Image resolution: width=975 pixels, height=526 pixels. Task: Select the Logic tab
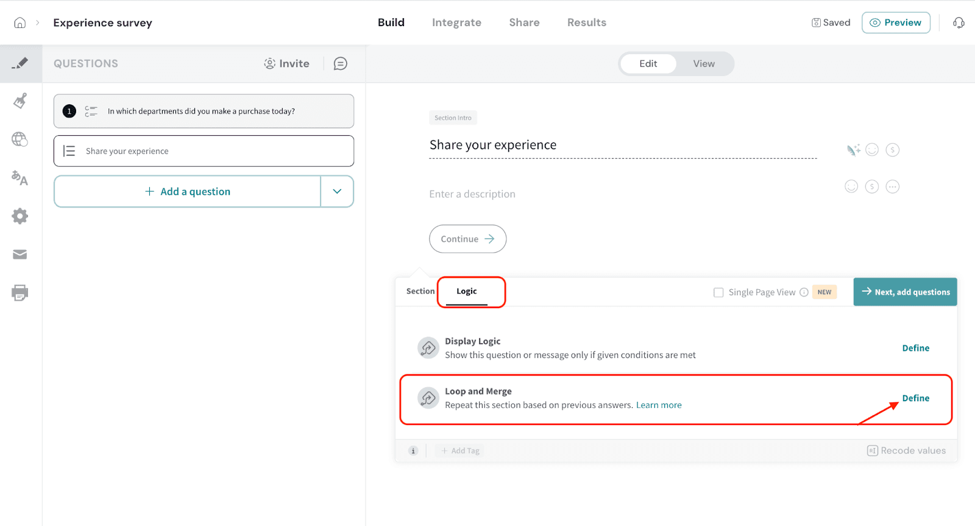pos(467,292)
